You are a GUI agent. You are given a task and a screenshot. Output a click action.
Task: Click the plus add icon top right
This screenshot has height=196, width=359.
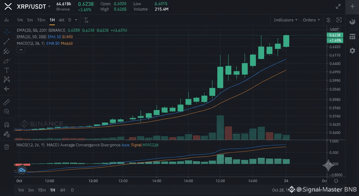click(x=352, y=6)
